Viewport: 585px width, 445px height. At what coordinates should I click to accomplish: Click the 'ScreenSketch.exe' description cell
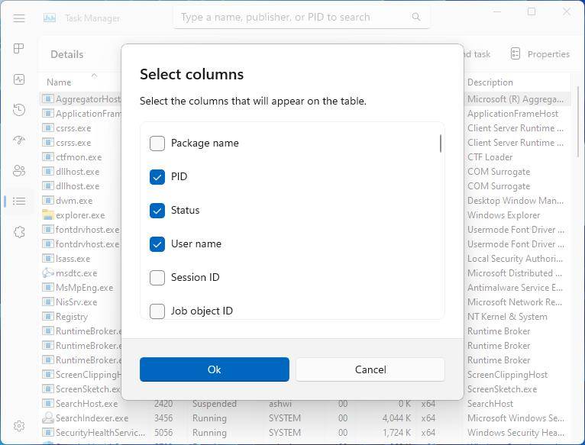(x=503, y=389)
